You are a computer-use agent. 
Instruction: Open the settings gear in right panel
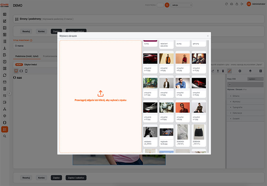coord(240,71)
